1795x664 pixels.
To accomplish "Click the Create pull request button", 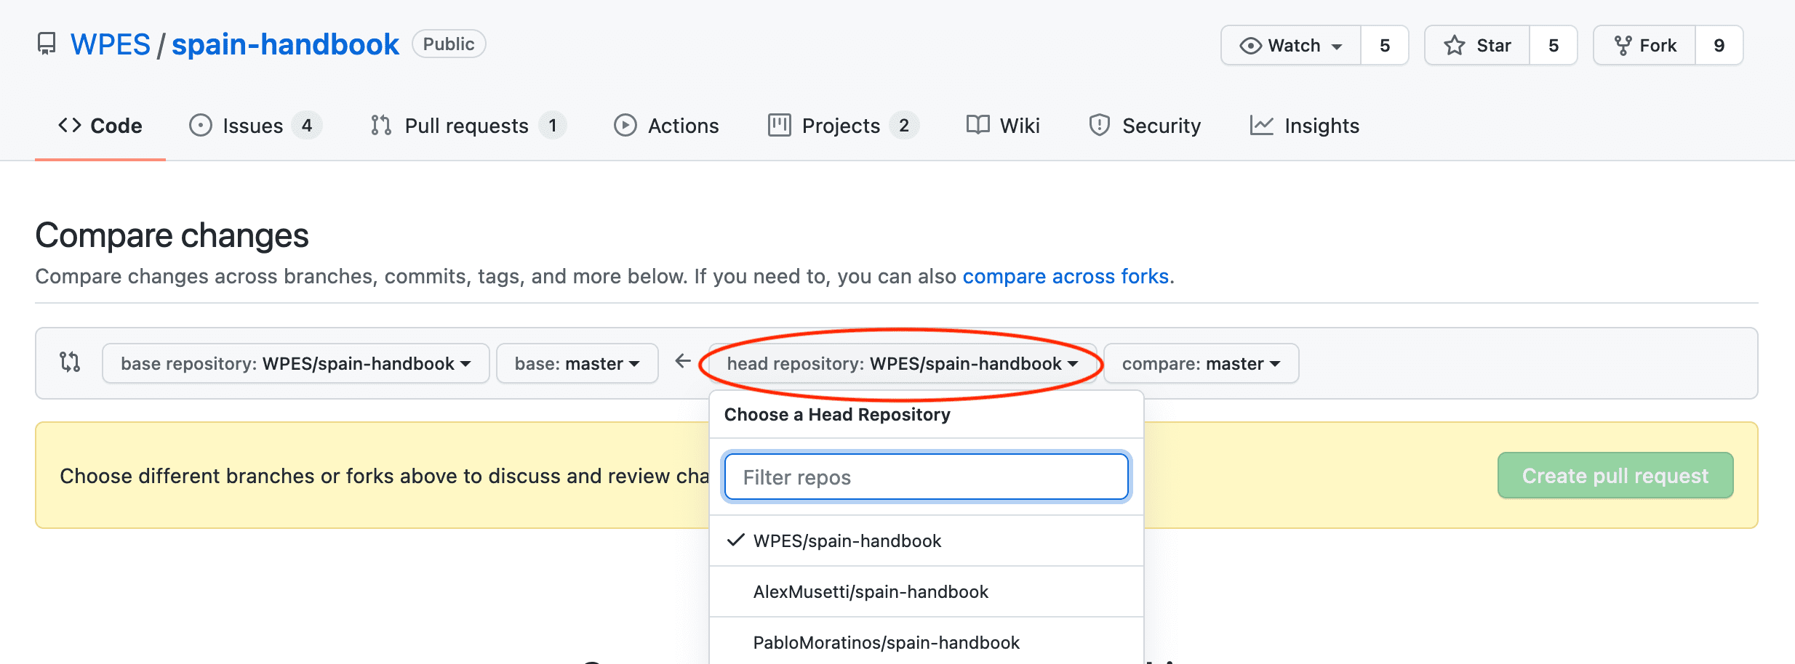I will pos(1615,475).
